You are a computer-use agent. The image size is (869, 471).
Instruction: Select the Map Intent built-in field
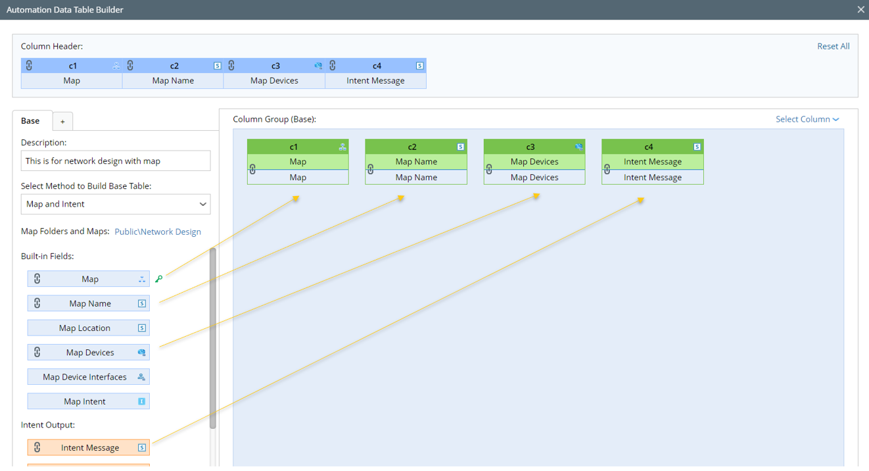coord(89,401)
